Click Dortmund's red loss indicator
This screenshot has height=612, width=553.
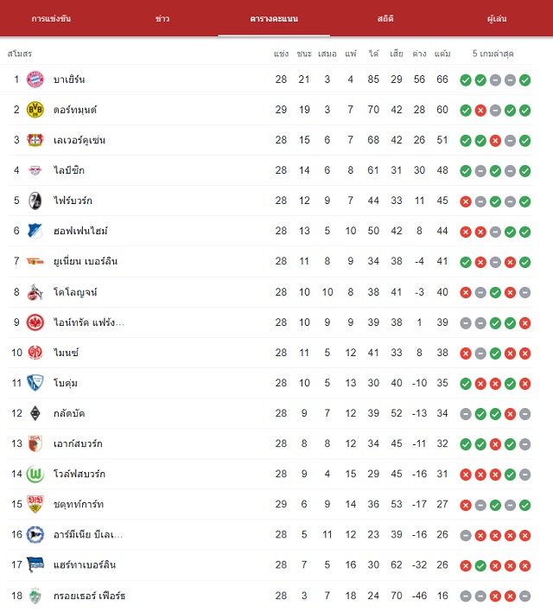pos(480,111)
